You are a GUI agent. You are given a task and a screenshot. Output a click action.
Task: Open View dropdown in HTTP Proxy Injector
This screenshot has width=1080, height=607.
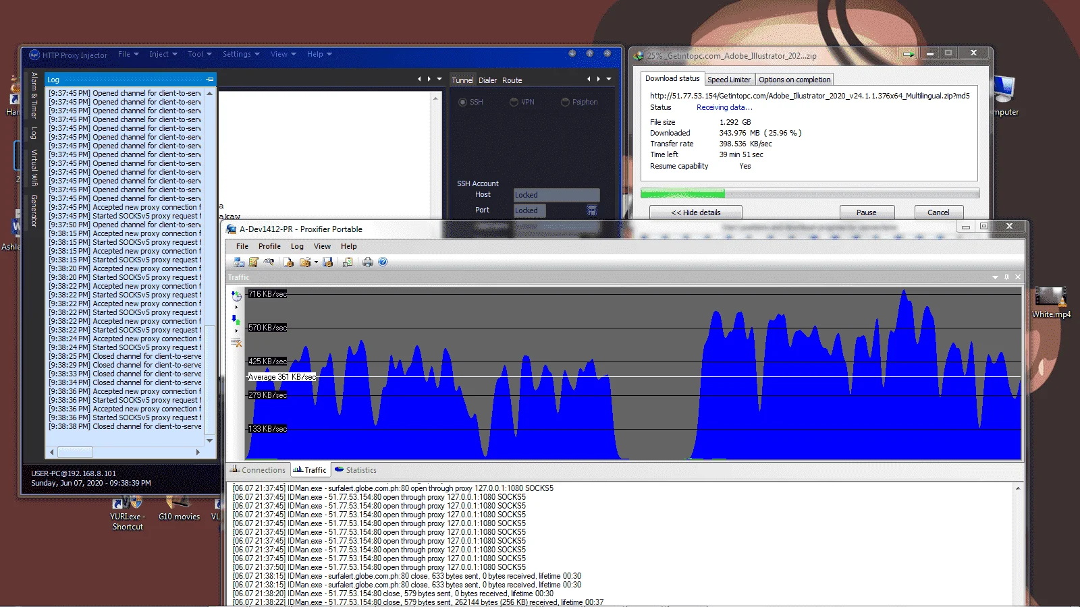[283, 54]
